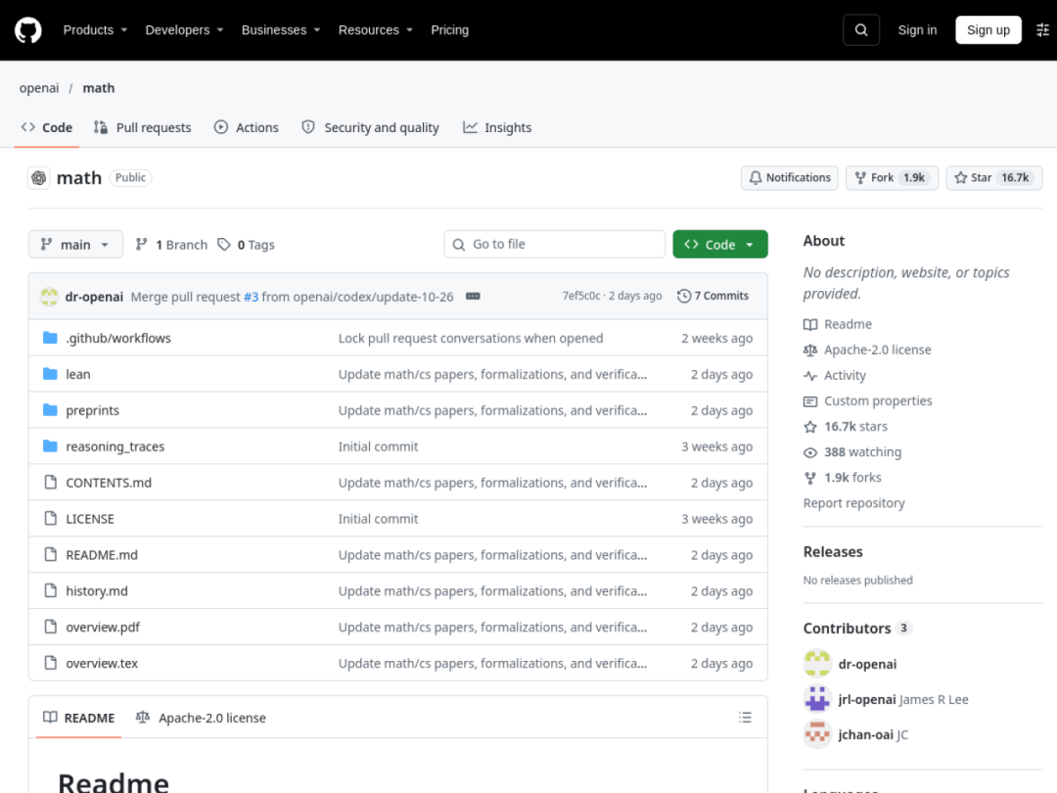This screenshot has width=1057, height=793.
Task: Fork the math repository
Action: 892,178
